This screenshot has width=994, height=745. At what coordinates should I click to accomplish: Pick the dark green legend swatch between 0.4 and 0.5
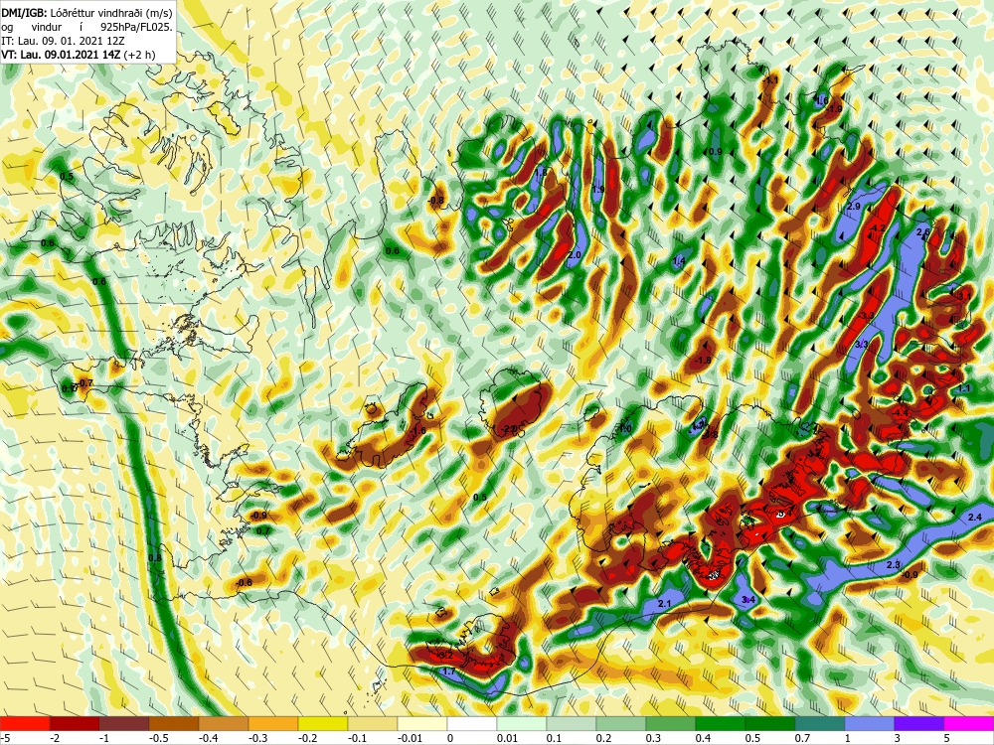720,723
